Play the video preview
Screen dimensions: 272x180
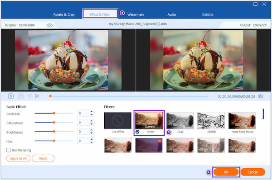[x=11, y=96]
